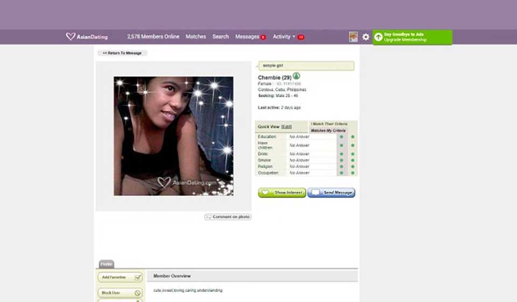Click the green member badge beside Chembie

[x=296, y=76]
